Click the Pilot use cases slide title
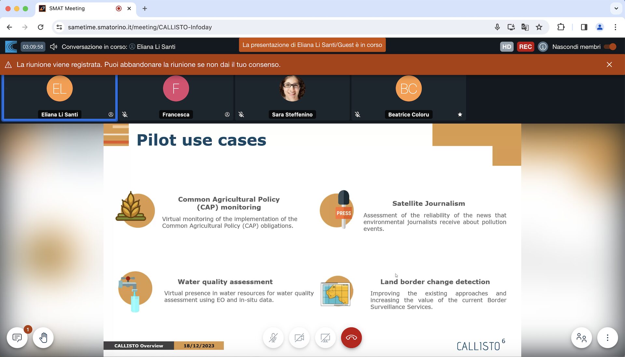Screen dimensions: 625x357 201,140
